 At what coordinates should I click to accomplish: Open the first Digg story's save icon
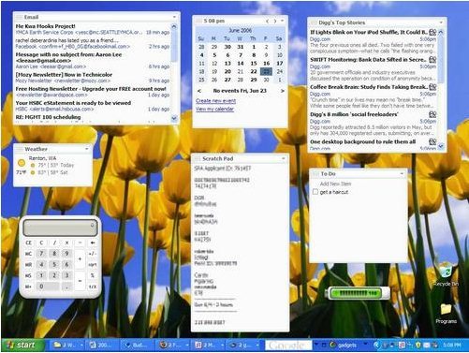tap(432, 32)
